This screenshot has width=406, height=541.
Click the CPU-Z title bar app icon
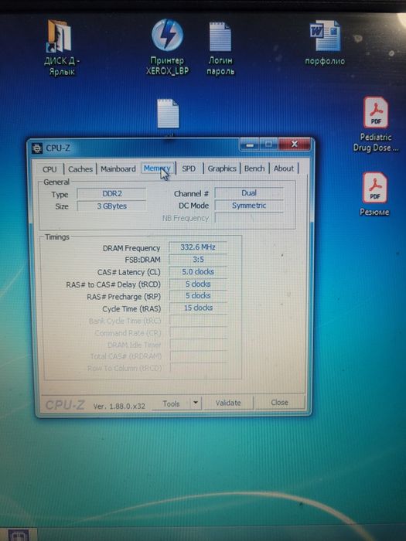point(37,148)
